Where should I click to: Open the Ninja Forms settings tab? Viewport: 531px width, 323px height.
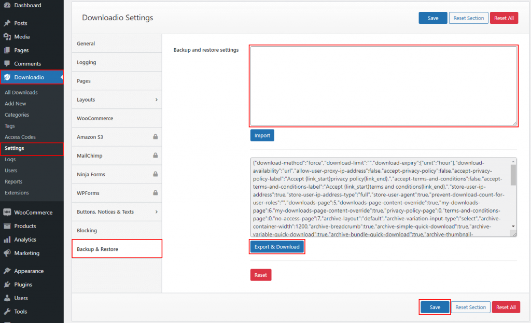click(x=117, y=174)
